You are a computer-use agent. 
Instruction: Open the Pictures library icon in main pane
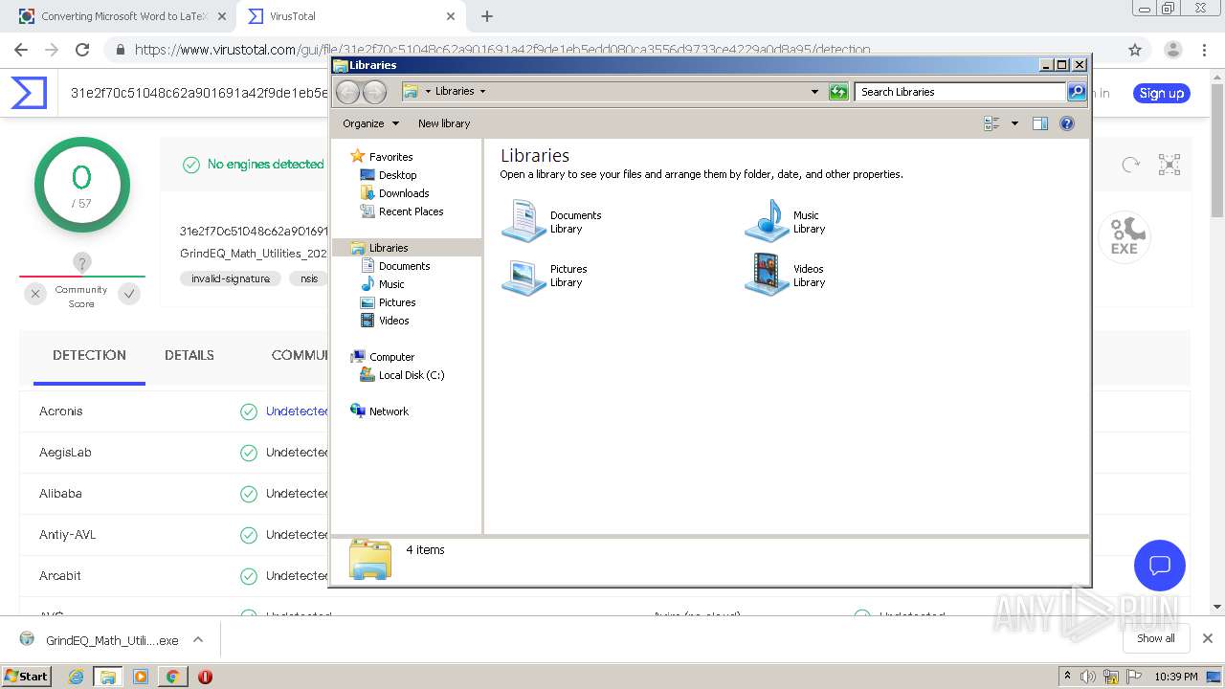(x=524, y=276)
